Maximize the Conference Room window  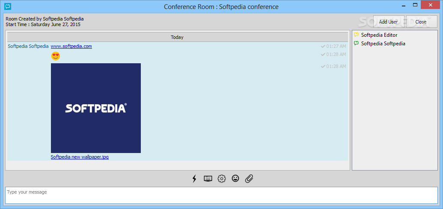(x=415, y=5)
